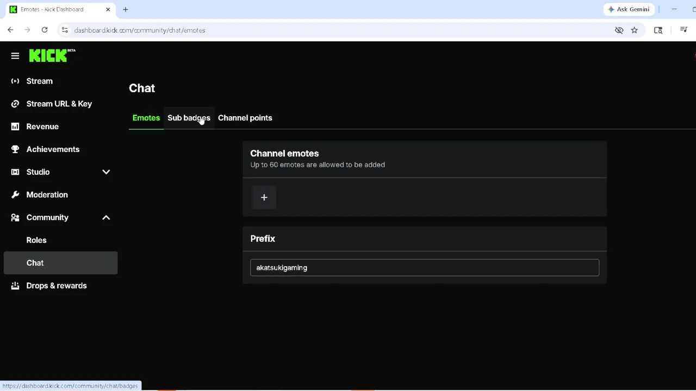Click 'Up to 60 emotes are allowed' text
This screenshot has height=391, width=696.
[318, 165]
